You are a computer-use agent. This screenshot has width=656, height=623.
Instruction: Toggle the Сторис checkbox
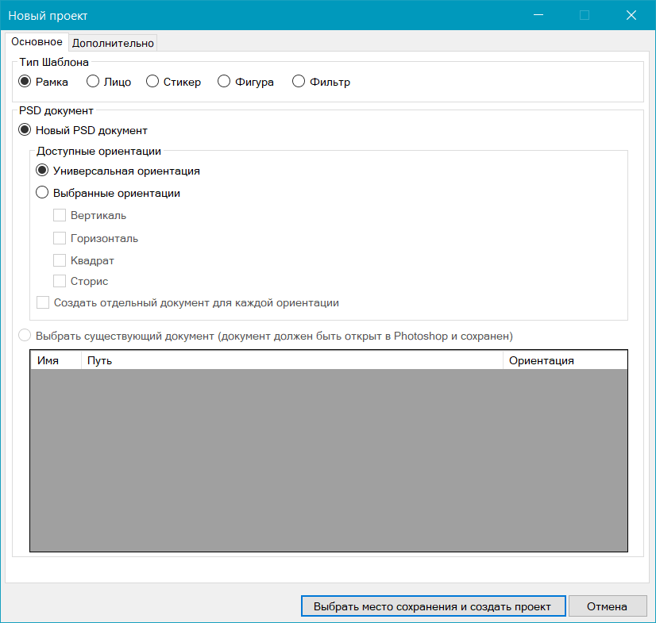pos(60,281)
